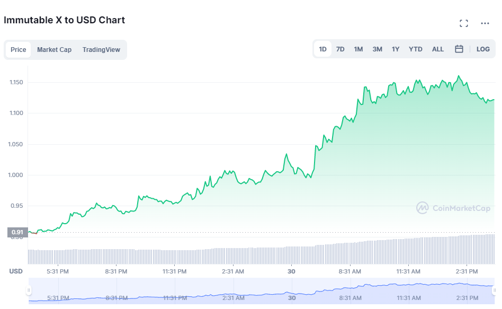Choose the 1Y time range
This screenshot has width=502, height=309.
click(x=396, y=49)
